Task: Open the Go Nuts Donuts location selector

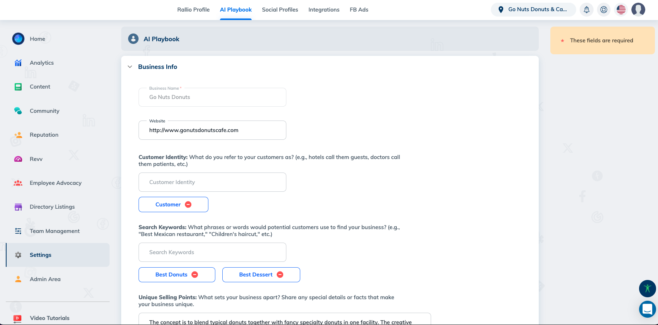Action: [x=533, y=10]
